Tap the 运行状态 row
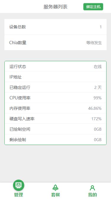This screenshot has height=199, width=111. click(x=56, y=66)
